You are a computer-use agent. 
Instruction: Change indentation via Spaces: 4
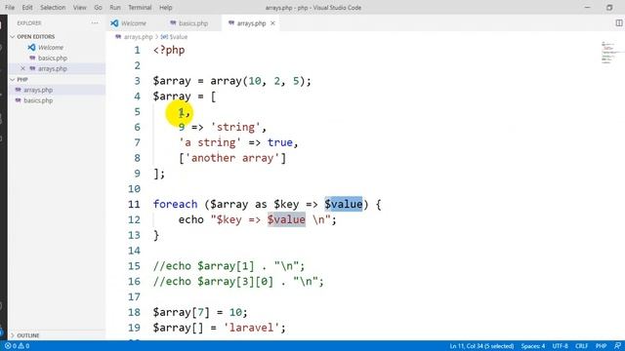(x=533, y=346)
